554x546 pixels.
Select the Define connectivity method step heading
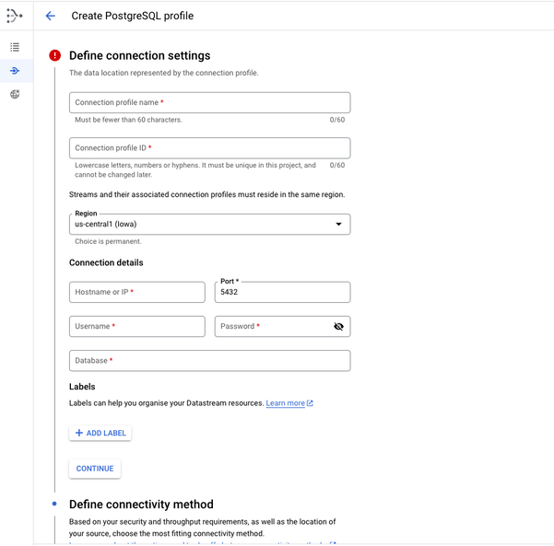coord(141,505)
